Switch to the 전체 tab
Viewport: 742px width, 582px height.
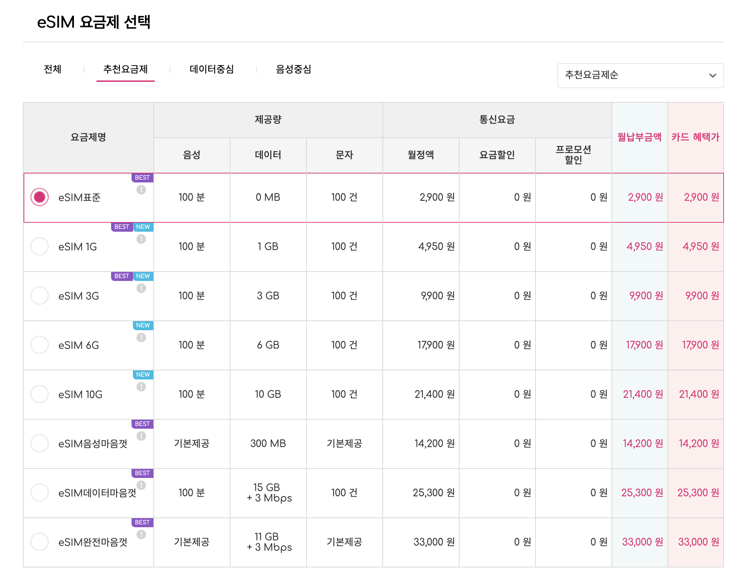point(52,69)
